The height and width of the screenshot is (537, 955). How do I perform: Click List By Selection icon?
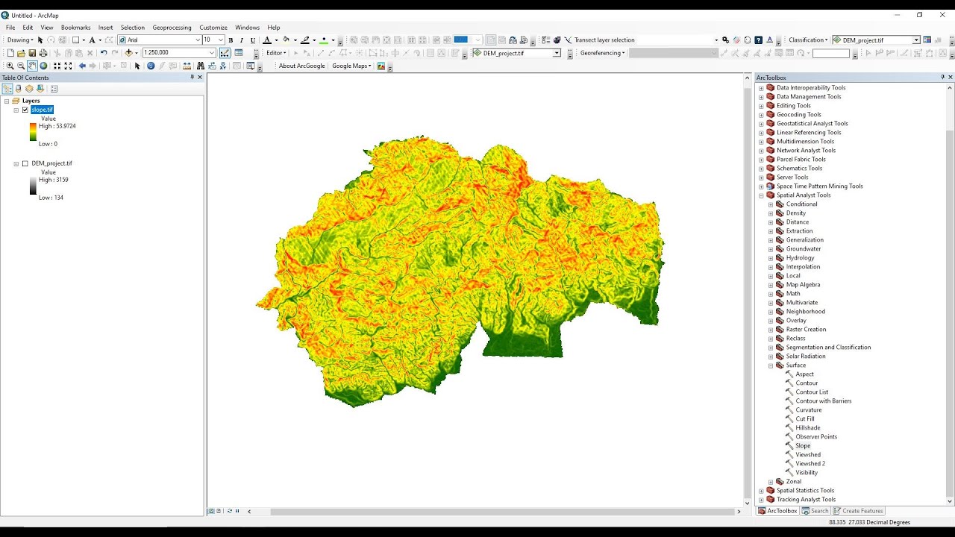40,89
